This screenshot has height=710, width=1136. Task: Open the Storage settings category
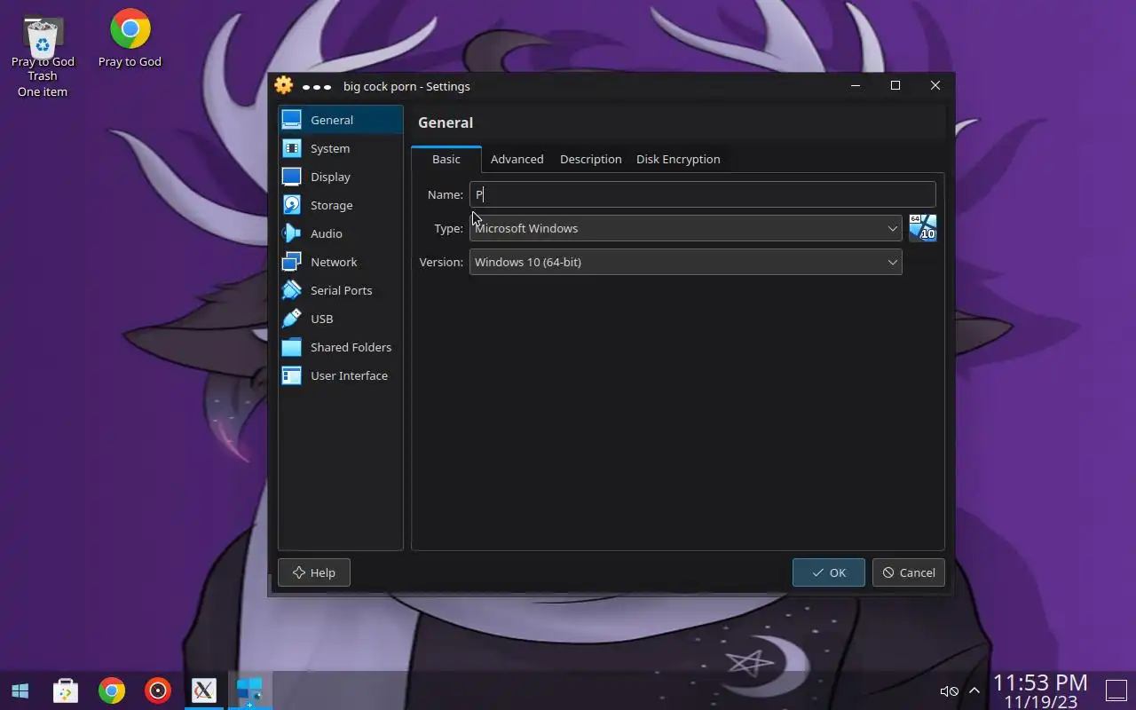pyautogui.click(x=341, y=205)
